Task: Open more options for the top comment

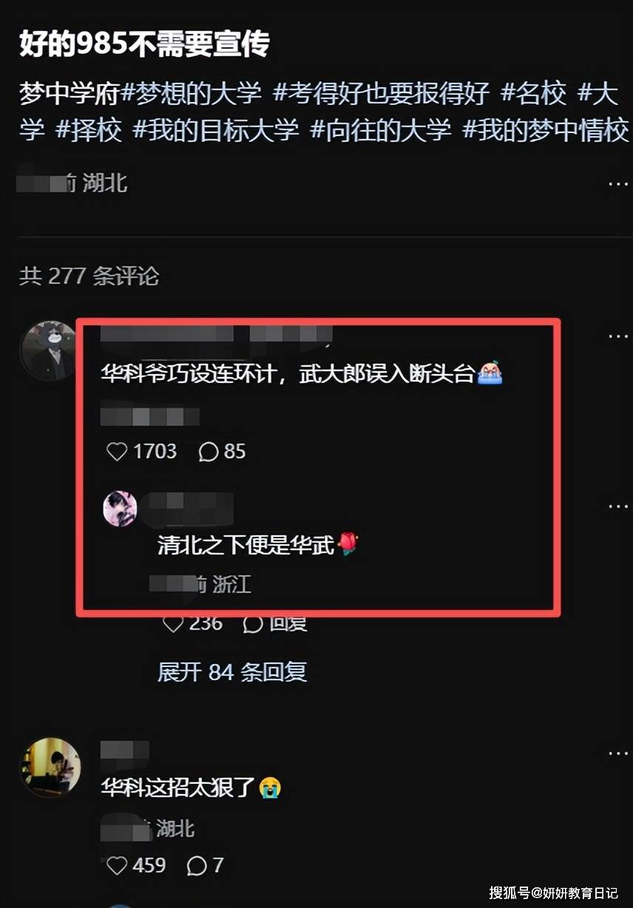Action: click(x=617, y=336)
